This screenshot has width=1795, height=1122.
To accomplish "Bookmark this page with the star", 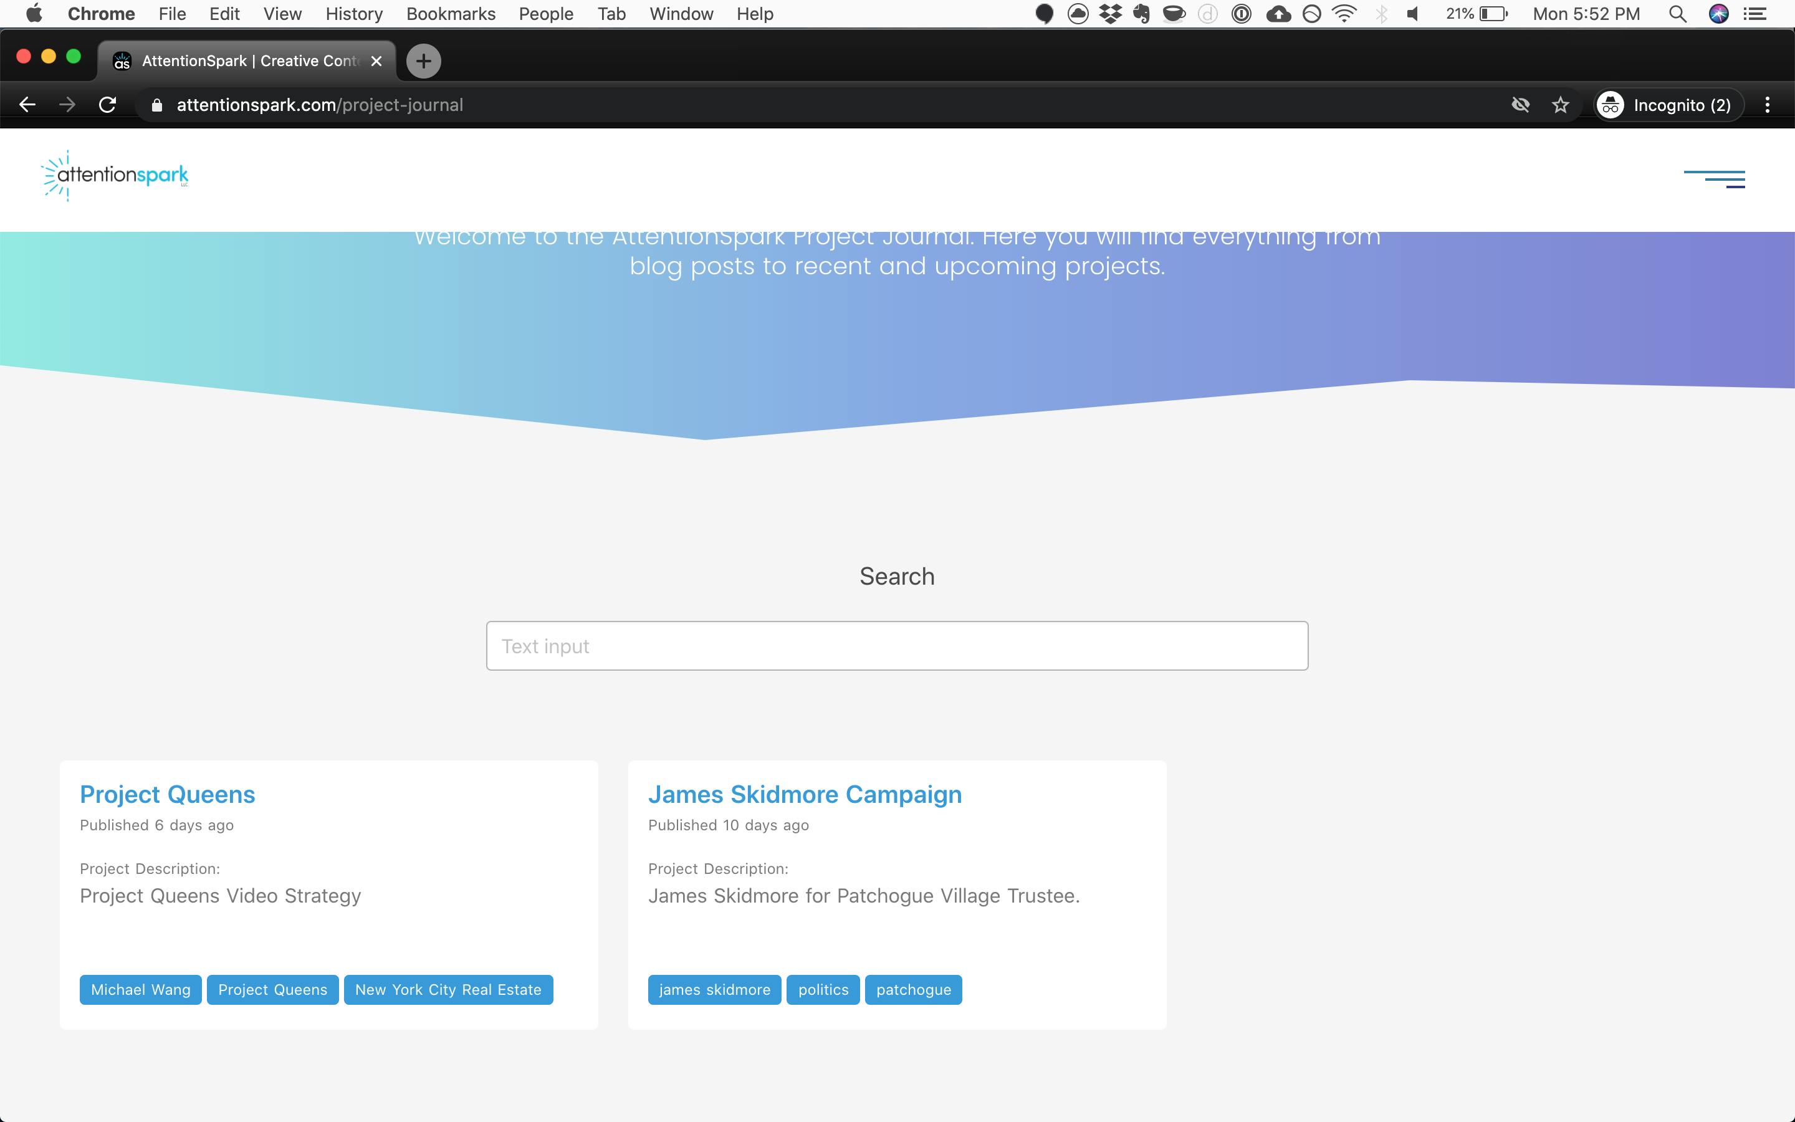I will (1561, 105).
